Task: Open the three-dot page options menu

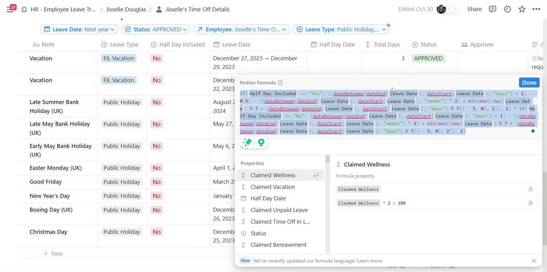Action: [x=536, y=9]
